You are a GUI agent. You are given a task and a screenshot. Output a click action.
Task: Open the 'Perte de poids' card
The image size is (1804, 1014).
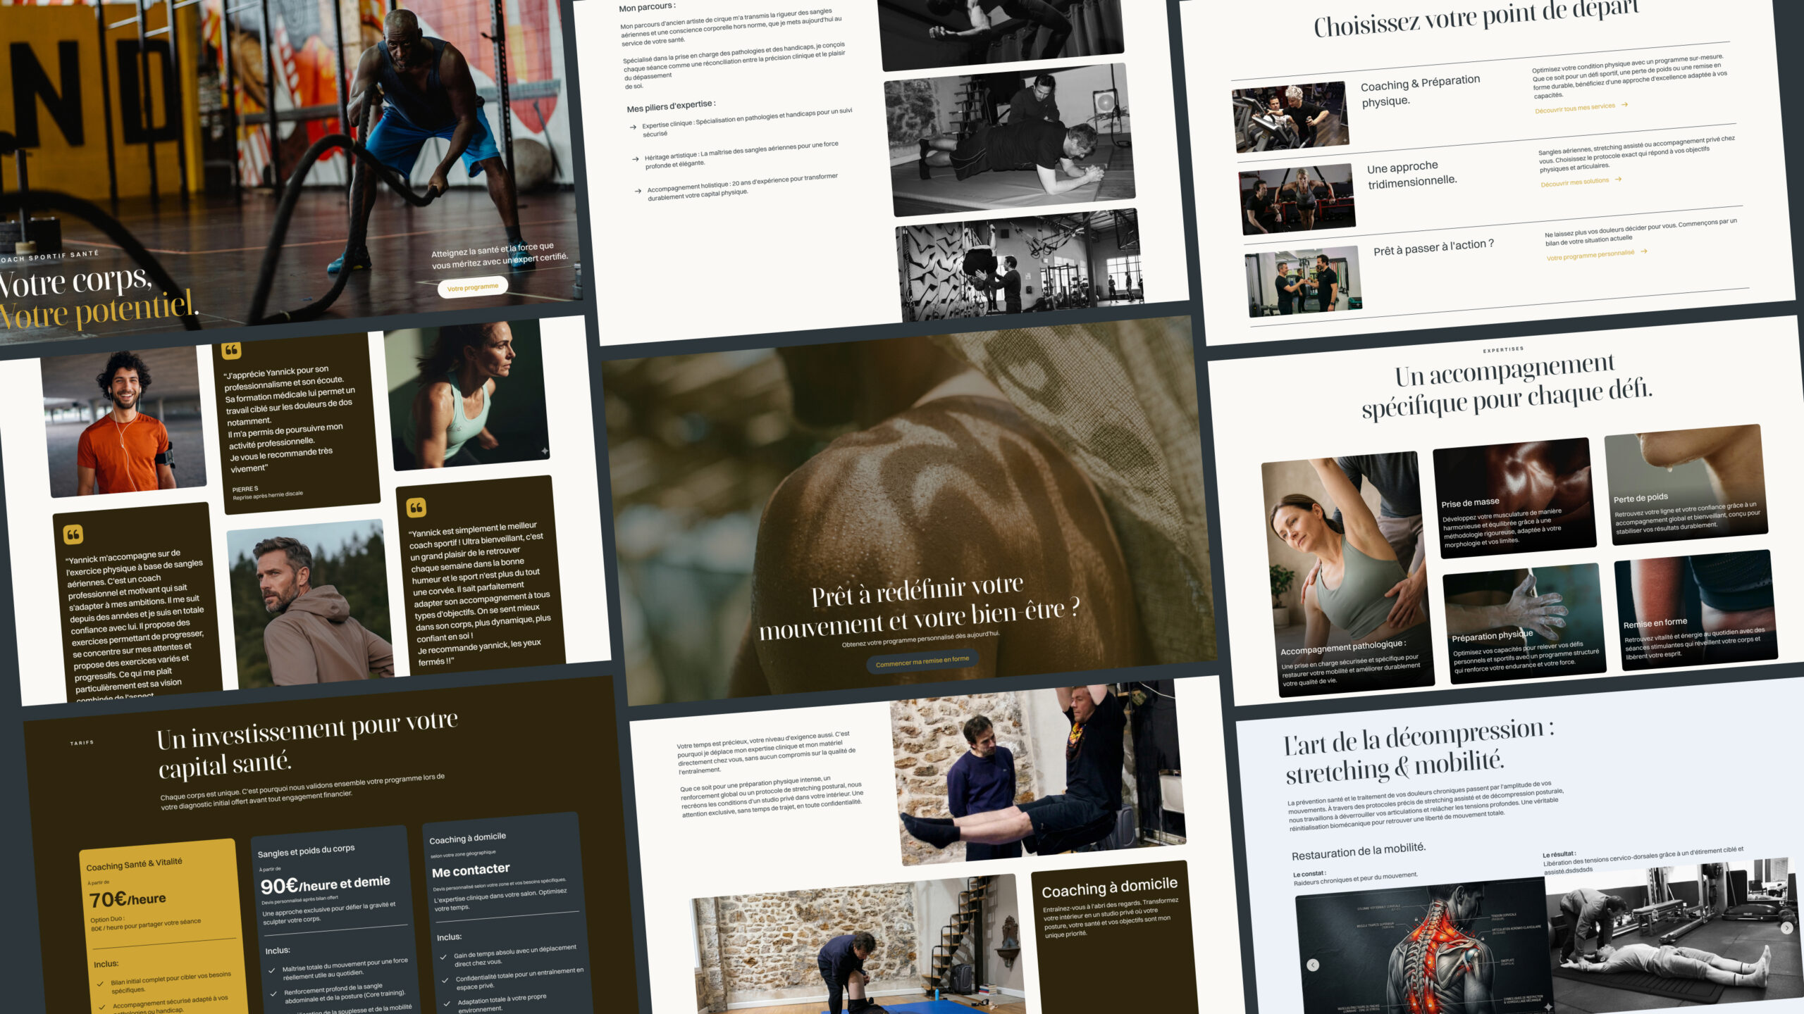point(1687,484)
